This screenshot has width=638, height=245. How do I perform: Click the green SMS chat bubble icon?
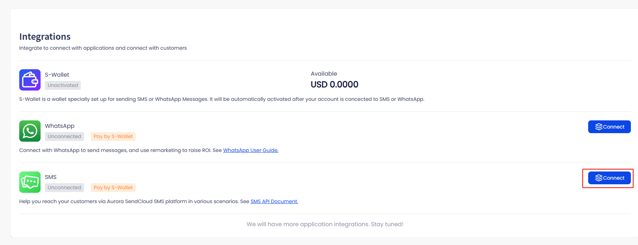30,182
